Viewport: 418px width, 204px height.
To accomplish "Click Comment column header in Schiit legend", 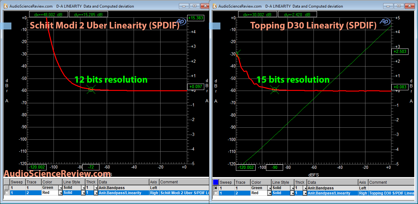I will pyautogui.click(x=184, y=182).
